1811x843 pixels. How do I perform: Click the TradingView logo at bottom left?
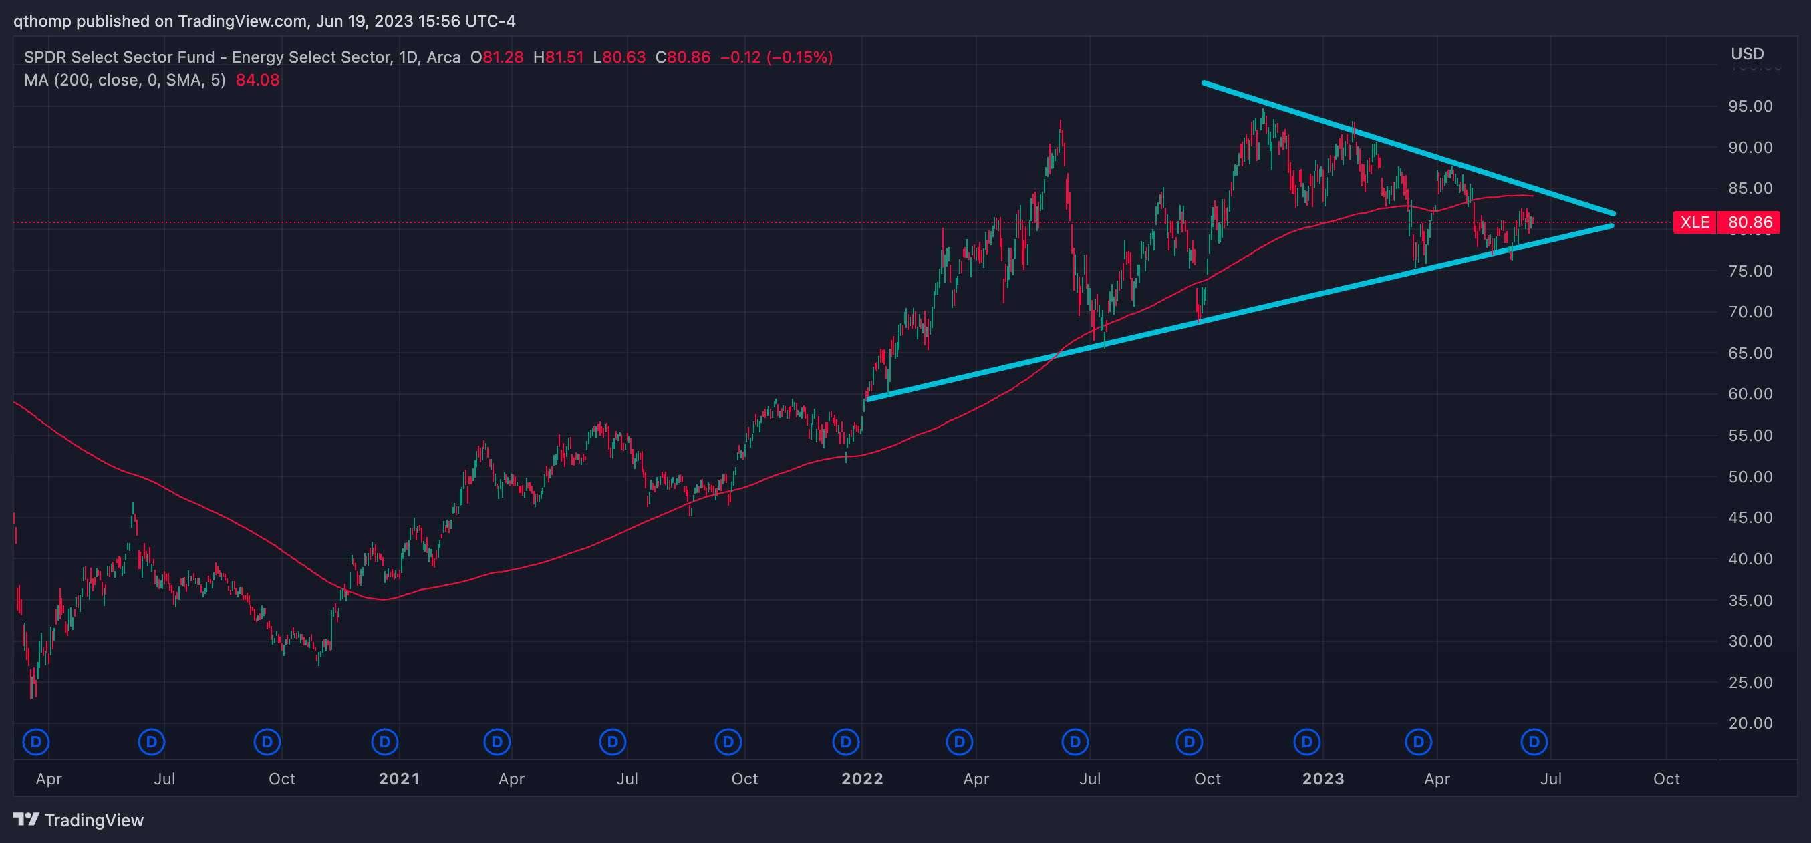[27, 819]
